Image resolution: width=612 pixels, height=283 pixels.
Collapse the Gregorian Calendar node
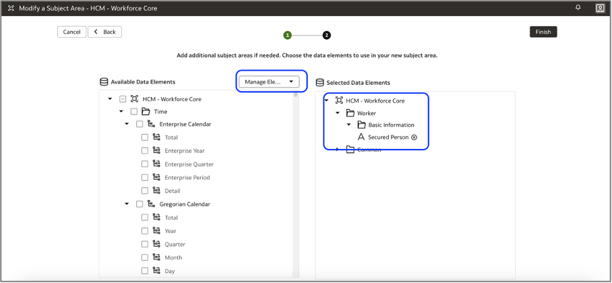[127, 204]
